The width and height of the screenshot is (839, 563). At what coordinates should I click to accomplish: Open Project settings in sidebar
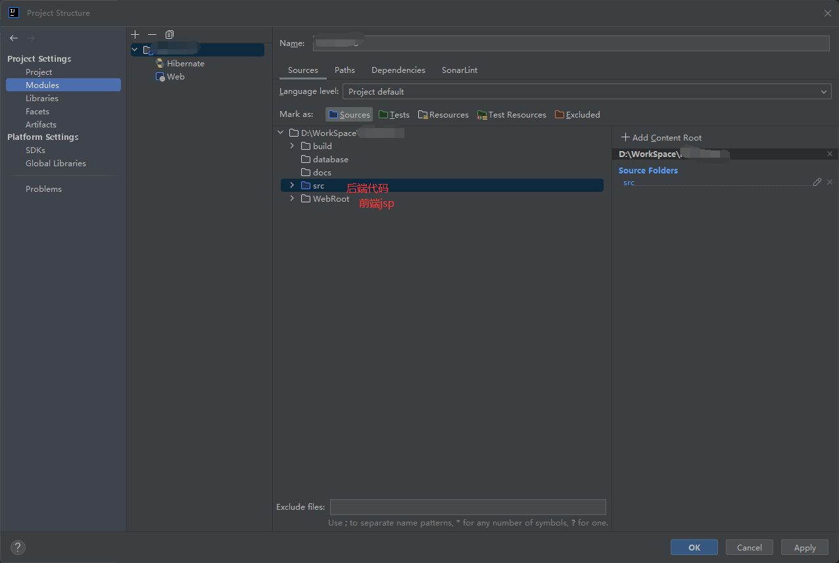pyautogui.click(x=39, y=72)
